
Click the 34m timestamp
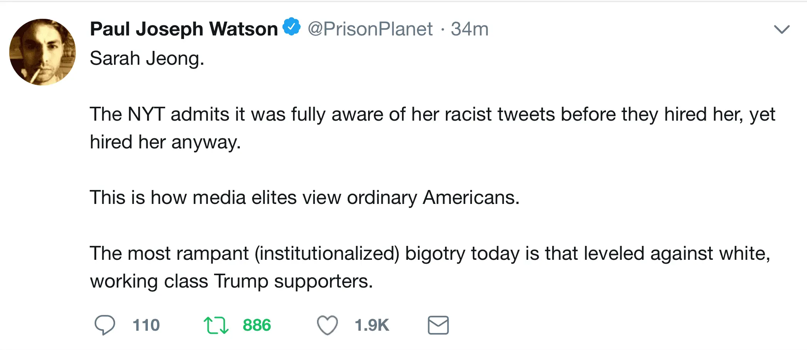click(469, 29)
